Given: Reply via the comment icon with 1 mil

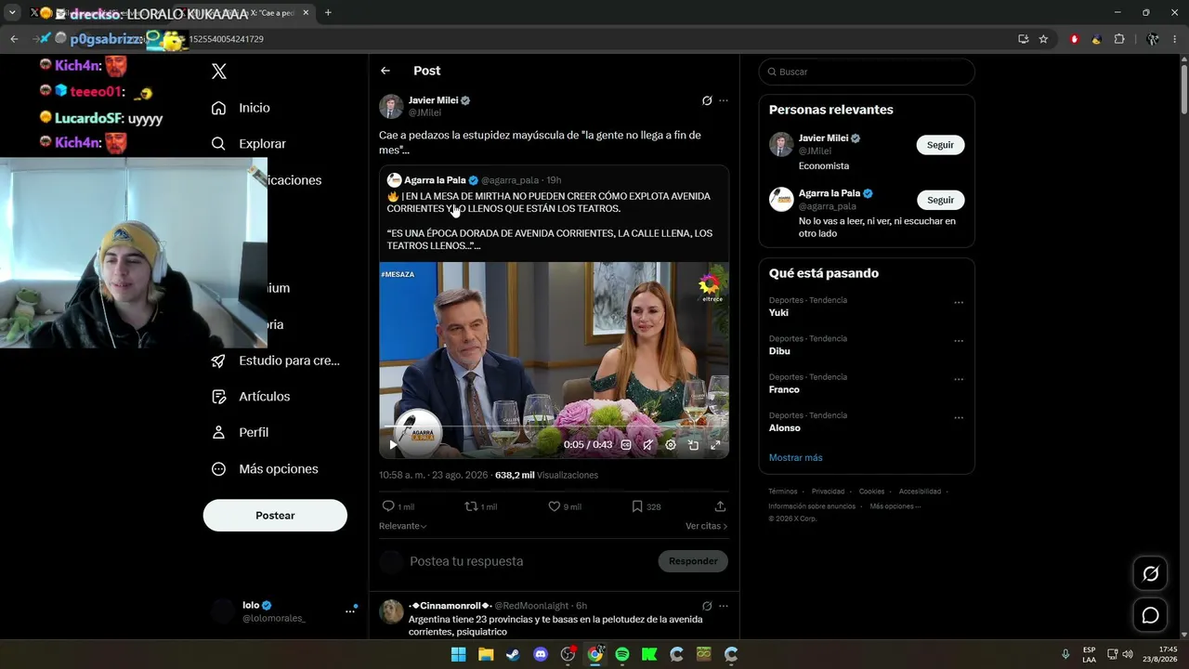Looking at the screenshot, I should [x=398, y=506].
